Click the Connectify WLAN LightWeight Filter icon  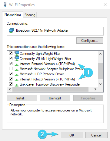click(x=17, y=58)
